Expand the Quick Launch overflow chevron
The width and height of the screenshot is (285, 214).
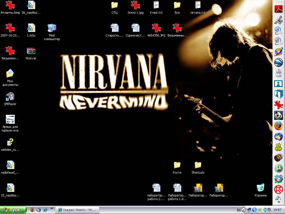tap(51, 208)
